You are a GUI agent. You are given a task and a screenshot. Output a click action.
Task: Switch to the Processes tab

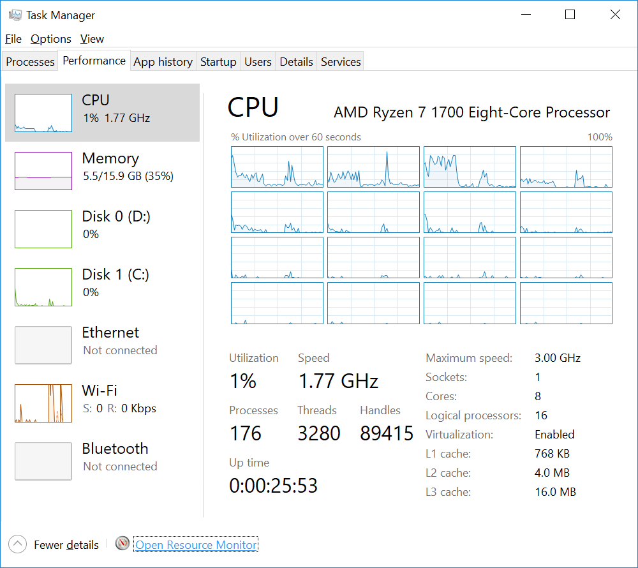click(x=30, y=62)
